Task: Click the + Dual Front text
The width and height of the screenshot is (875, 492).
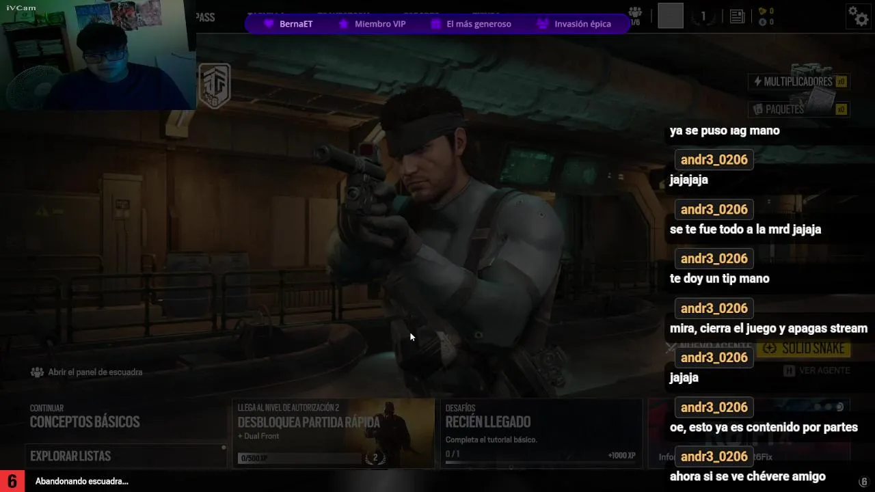Action: [x=258, y=436]
